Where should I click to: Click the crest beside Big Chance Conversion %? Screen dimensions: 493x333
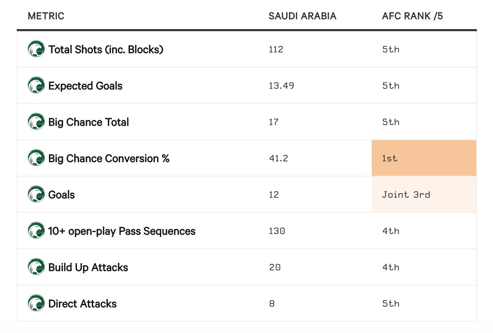[36, 158]
